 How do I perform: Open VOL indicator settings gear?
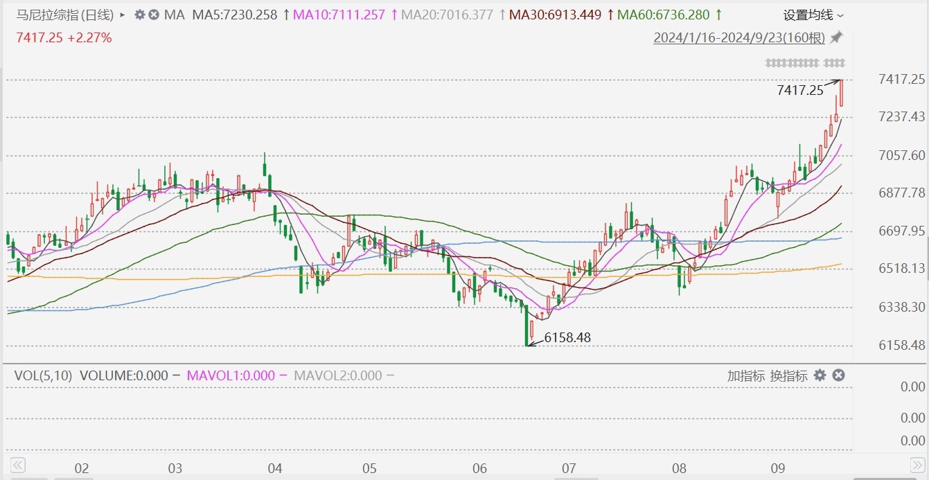820,375
